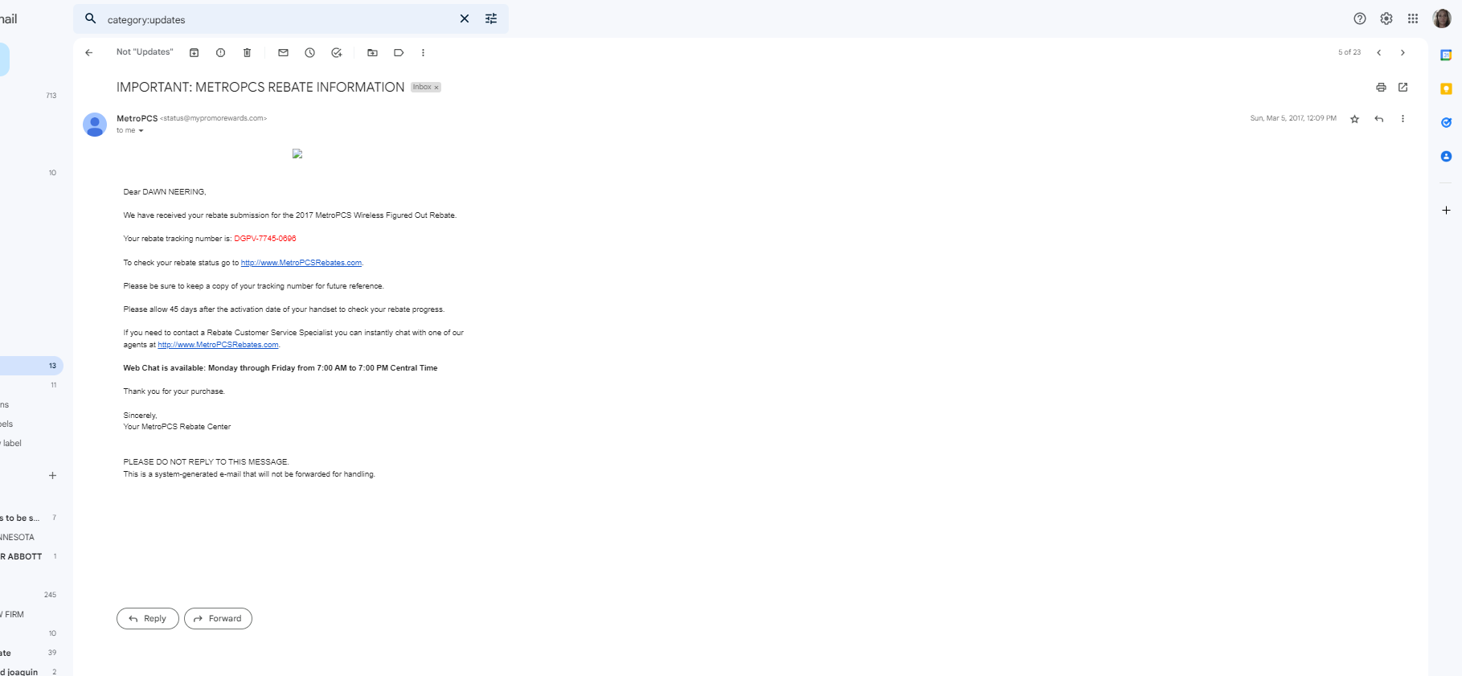Open the Google Keep side panel
This screenshot has height=676, width=1462.
click(x=1446, y=89)
